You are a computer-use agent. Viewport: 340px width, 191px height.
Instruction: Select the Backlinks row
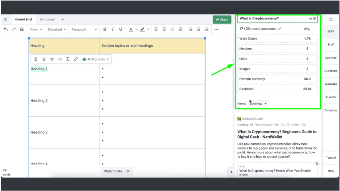pos(277,89)
